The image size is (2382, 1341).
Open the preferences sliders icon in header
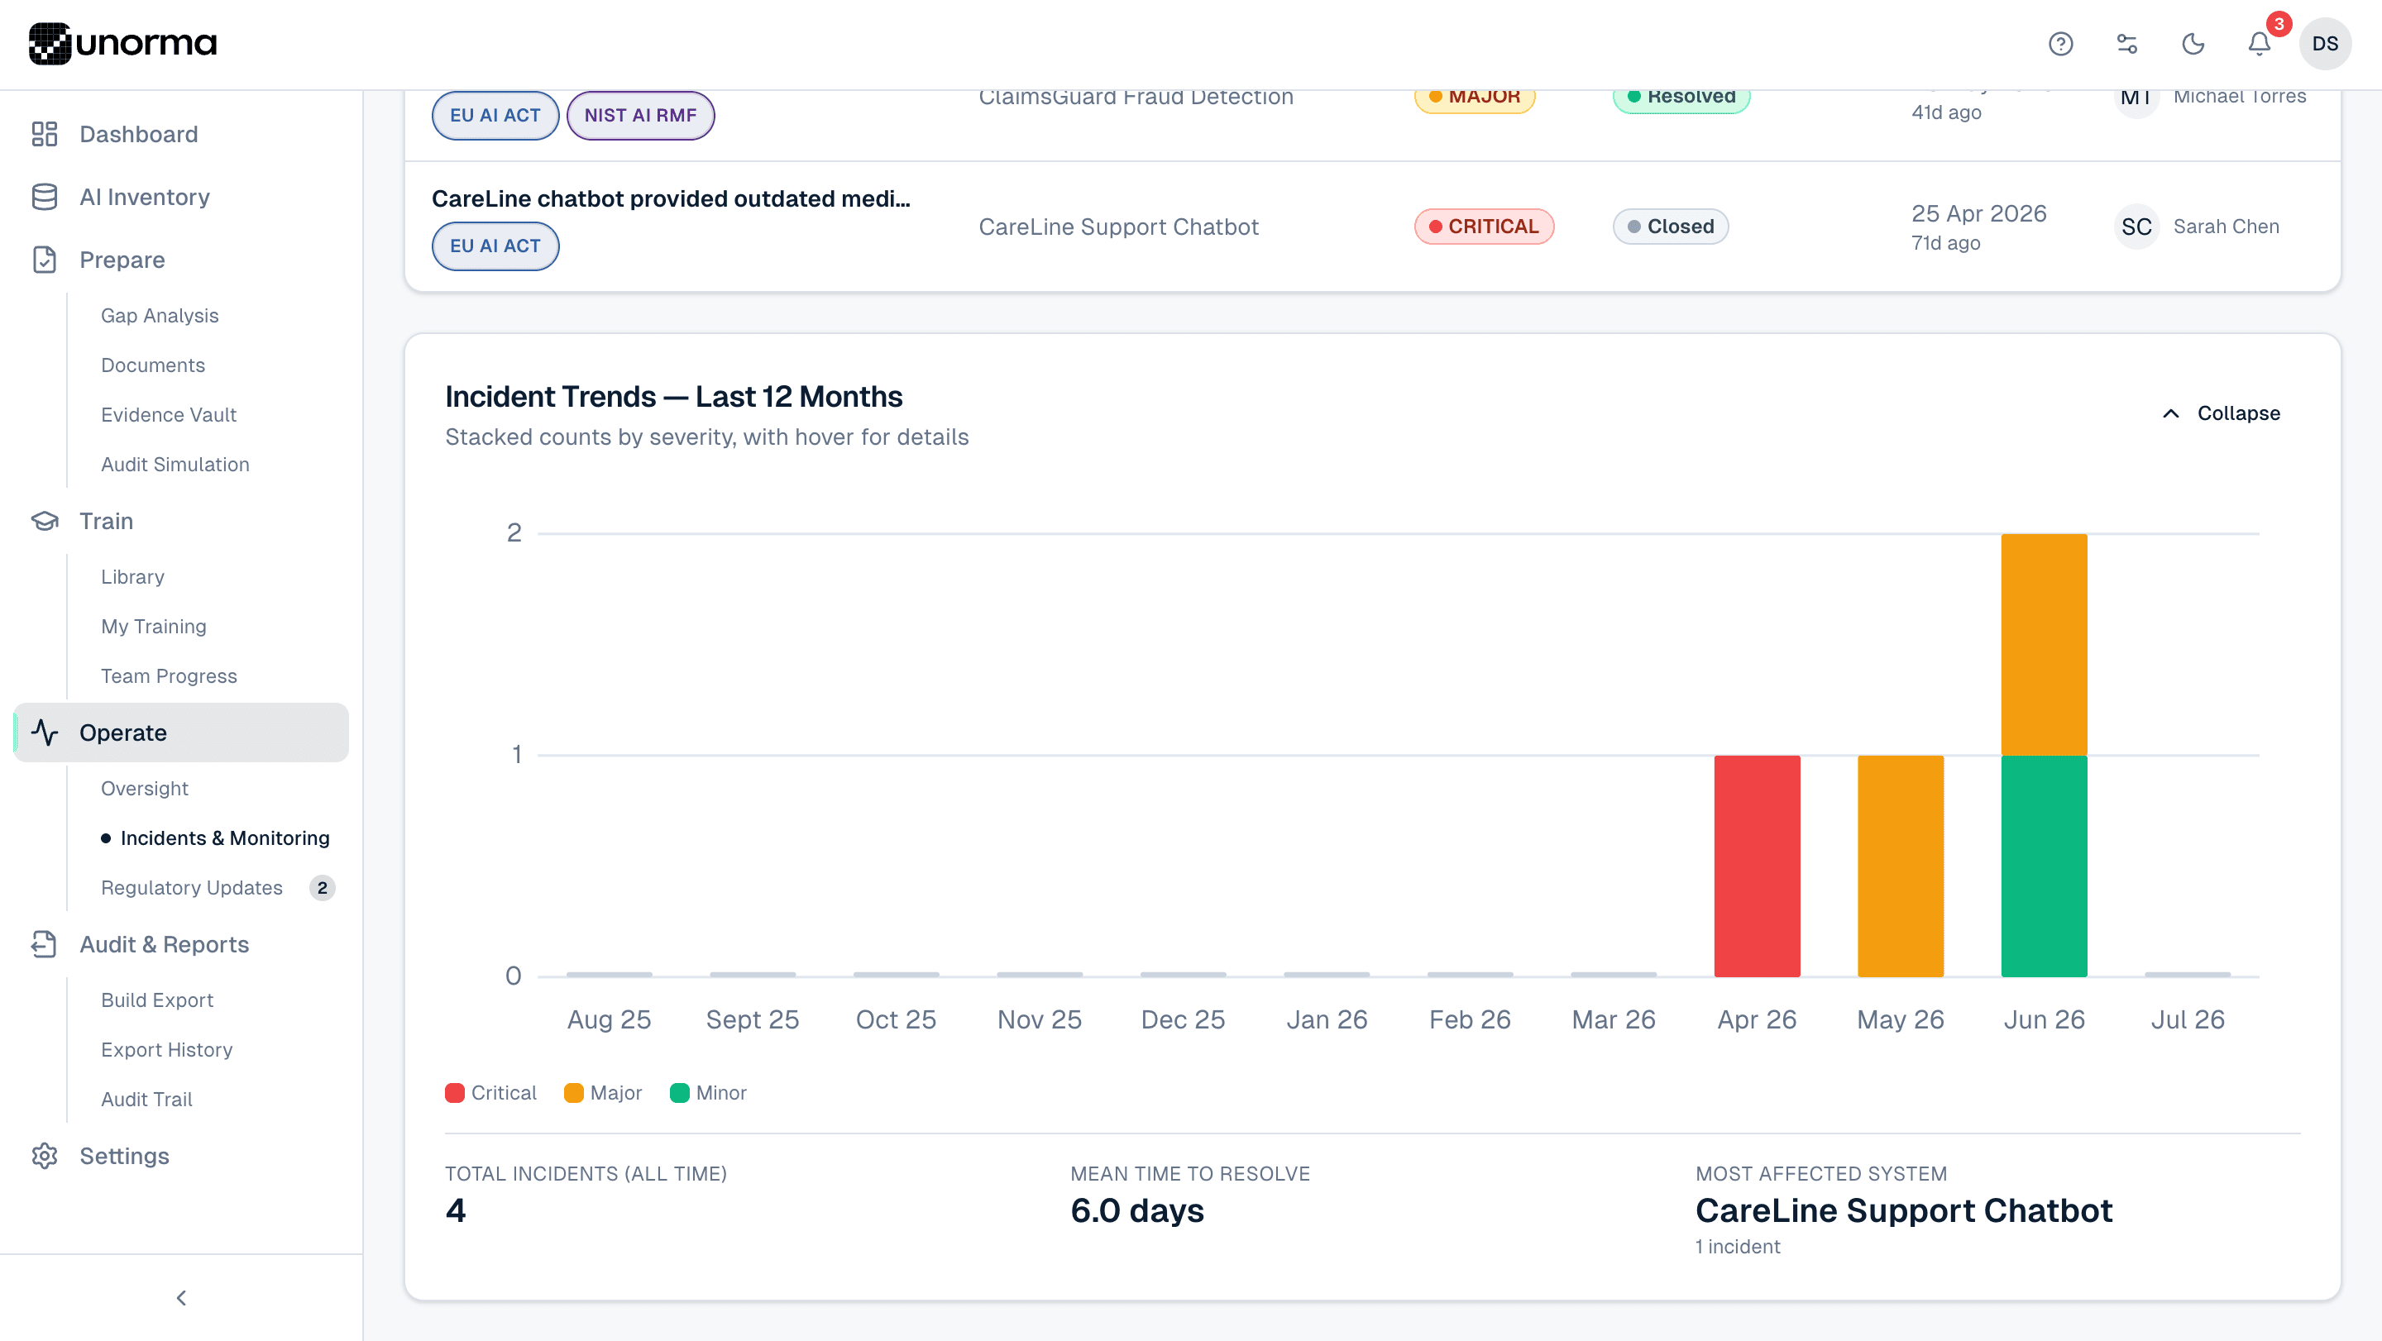tap(2126, 44)
